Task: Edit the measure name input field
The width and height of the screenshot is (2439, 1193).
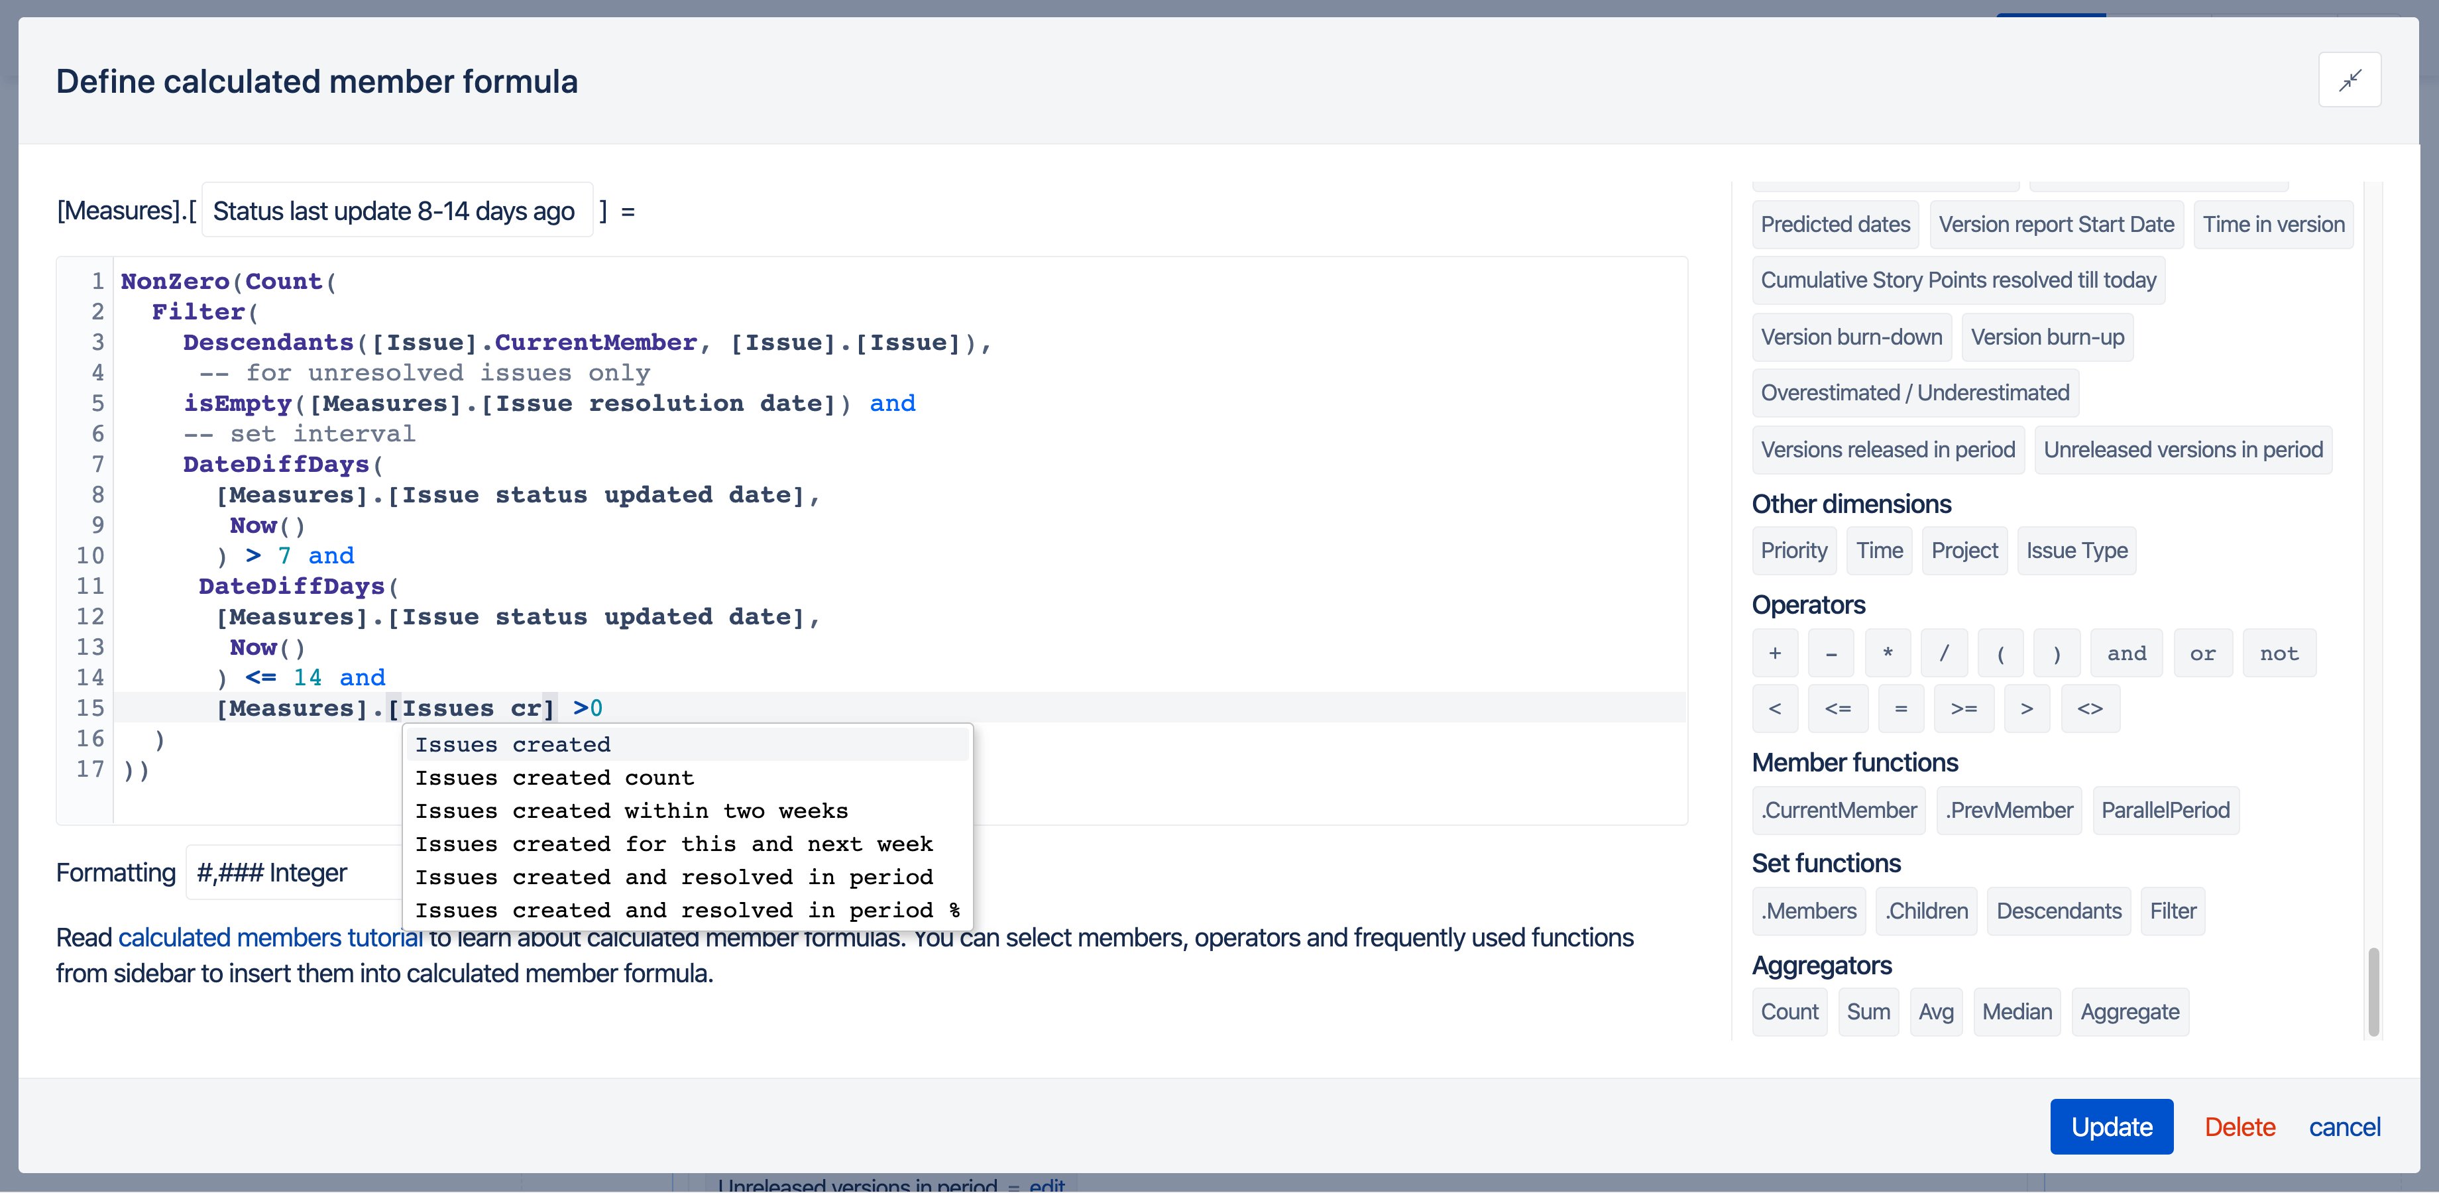Action: point(398,210)
